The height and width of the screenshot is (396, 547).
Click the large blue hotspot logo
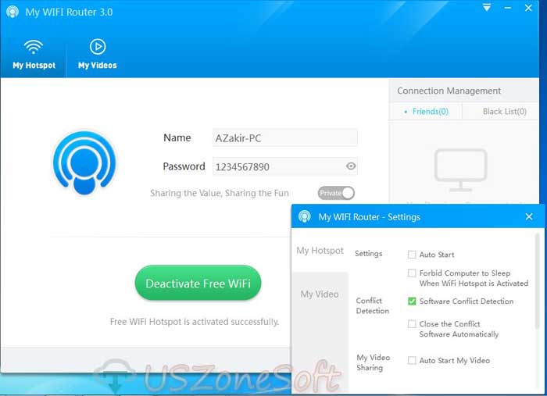tap(84, 162)
